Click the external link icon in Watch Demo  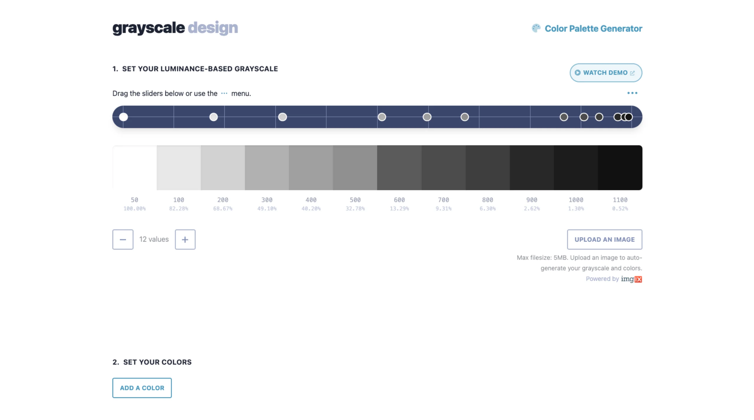(632, 73)
